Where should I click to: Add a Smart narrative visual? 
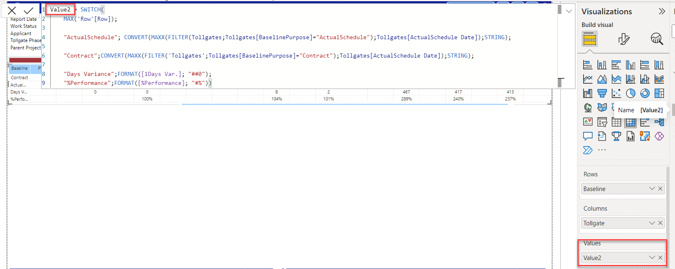click(x=602, y=136)
